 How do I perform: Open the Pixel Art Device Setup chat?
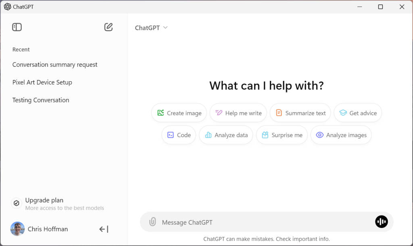42,82
